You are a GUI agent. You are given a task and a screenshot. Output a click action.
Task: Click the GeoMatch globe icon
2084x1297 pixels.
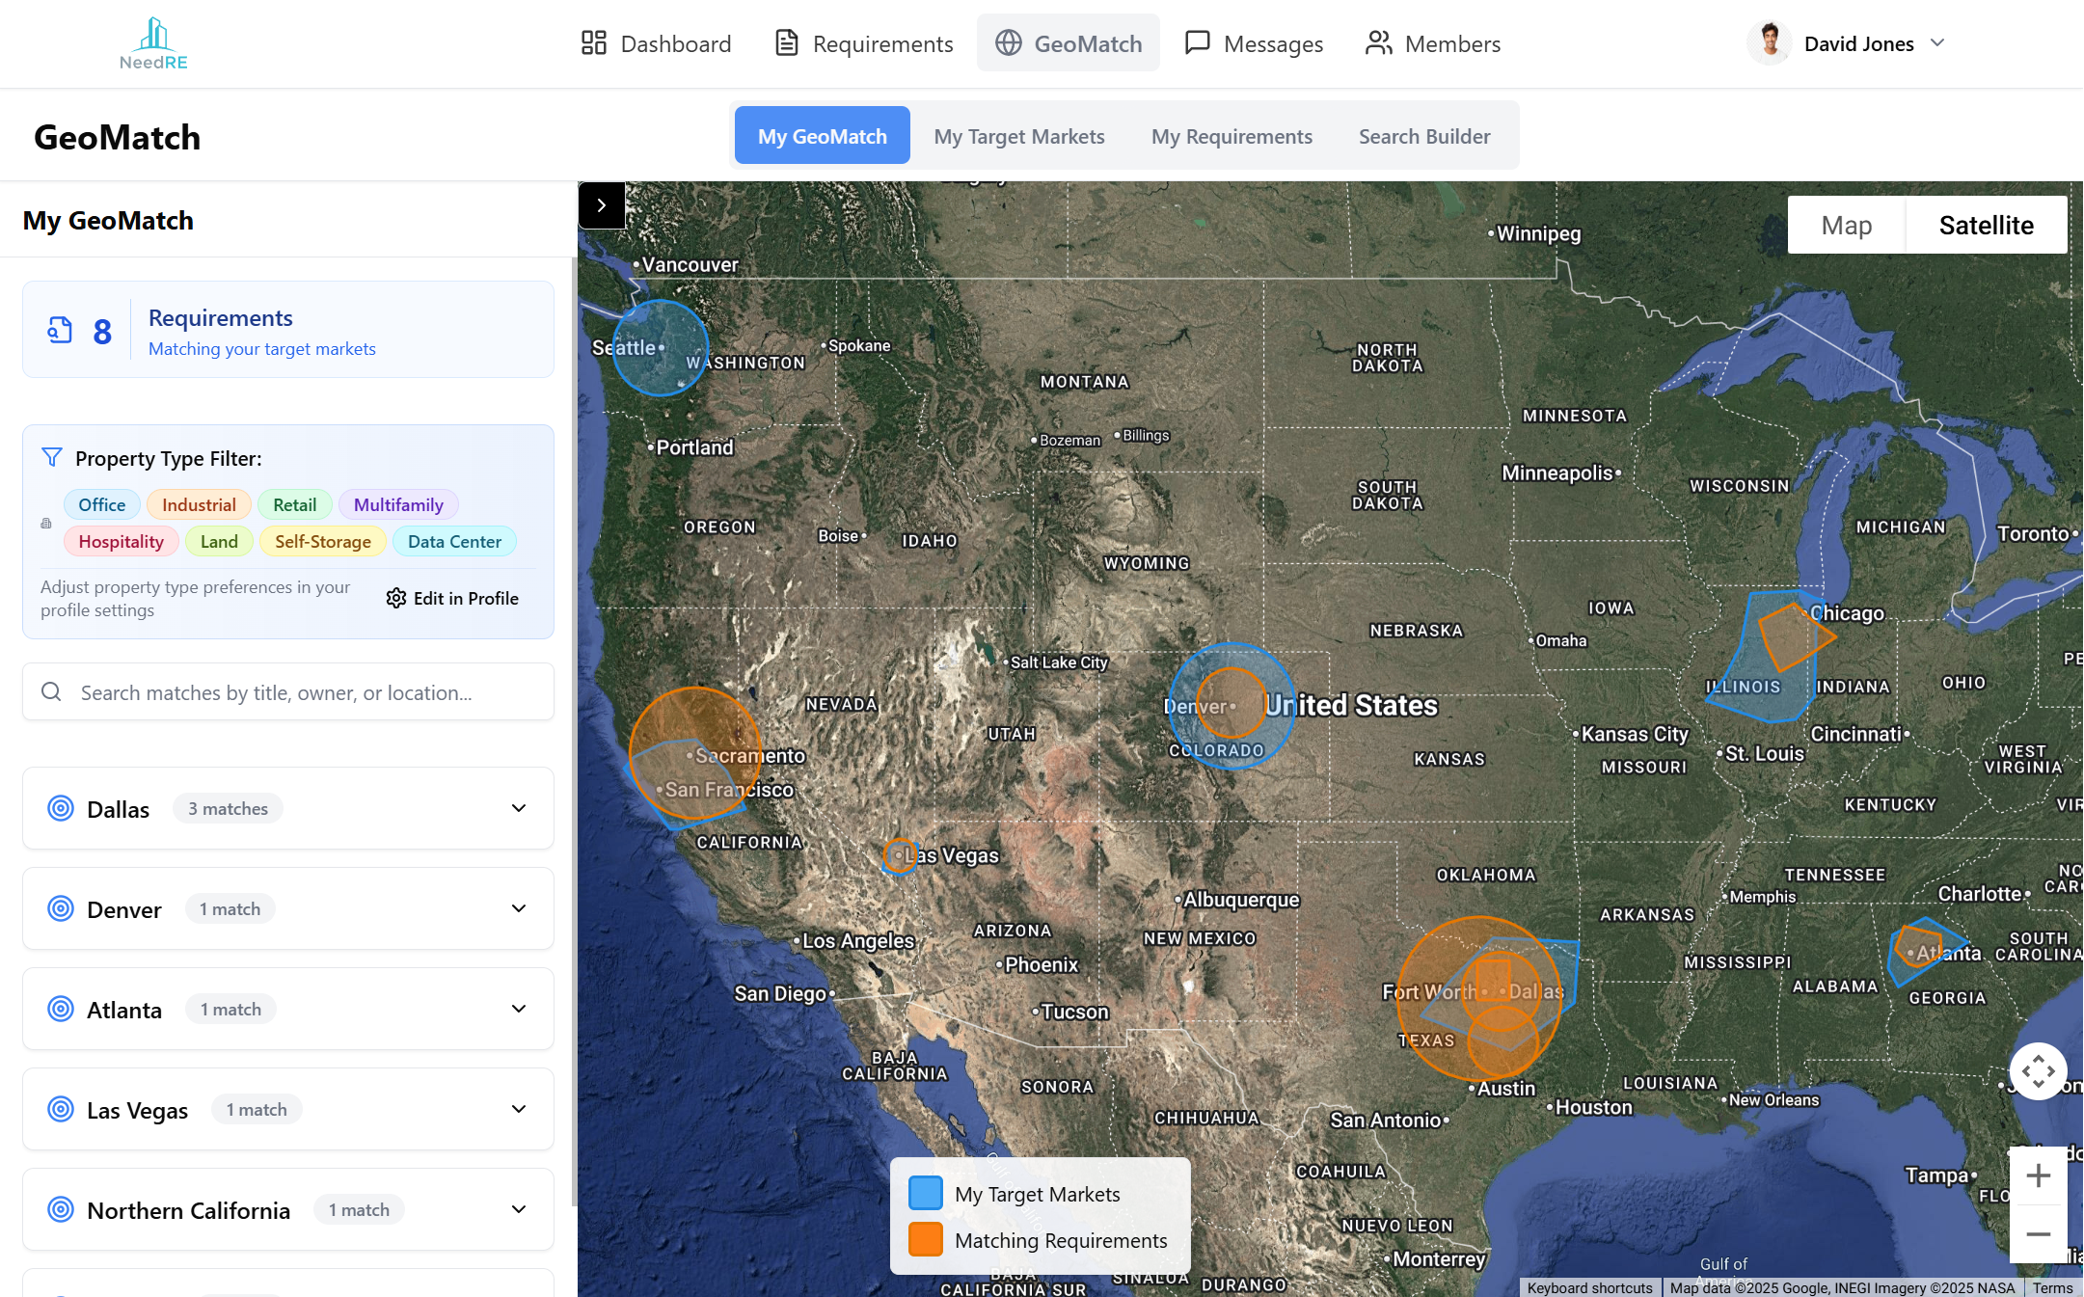point(1008,43)
